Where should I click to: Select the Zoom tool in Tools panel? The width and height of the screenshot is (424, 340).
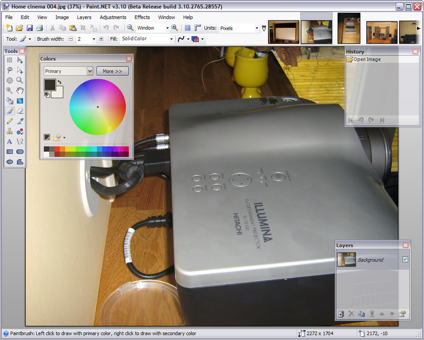click(20, 80)
